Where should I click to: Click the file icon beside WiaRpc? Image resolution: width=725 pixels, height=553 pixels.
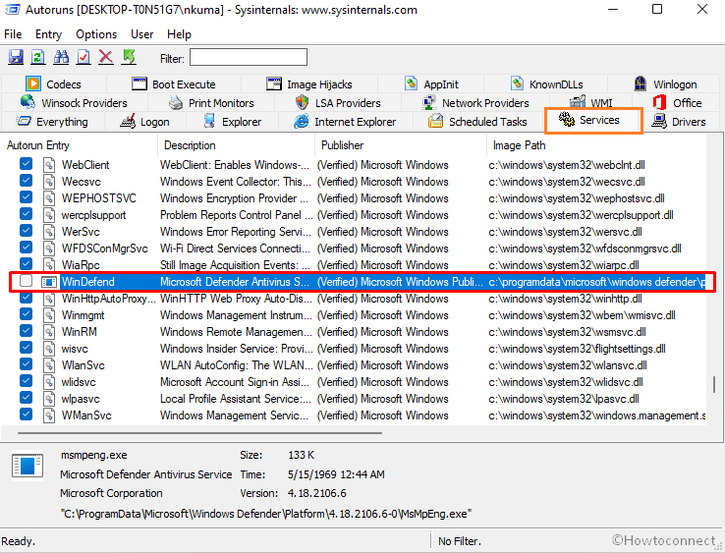click(48, 265)
